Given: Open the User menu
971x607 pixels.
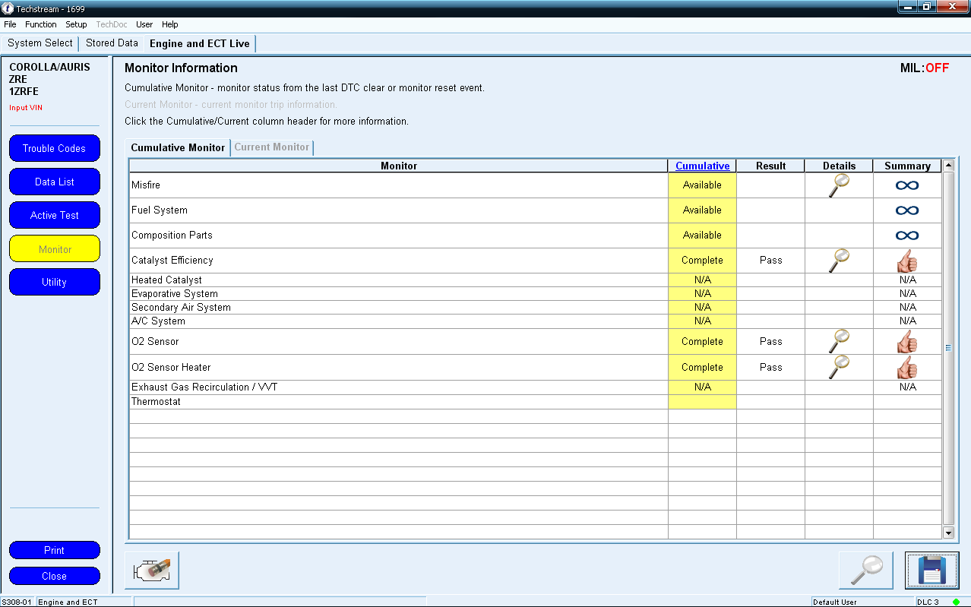Looking at the screenshot, I should coord(144,24).
